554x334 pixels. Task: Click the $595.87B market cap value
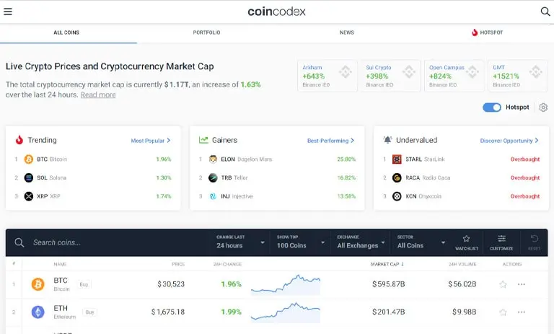(x=388, y=284)
